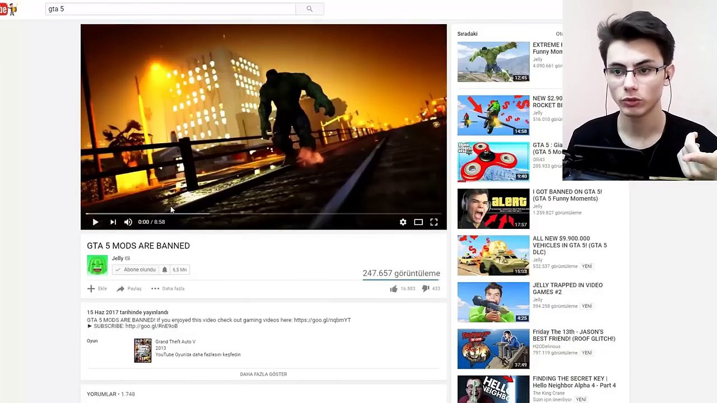This screenshot has height=403, width=717.
Task: Open FINDING THE SECRET KEY title link
Action: 574,382
